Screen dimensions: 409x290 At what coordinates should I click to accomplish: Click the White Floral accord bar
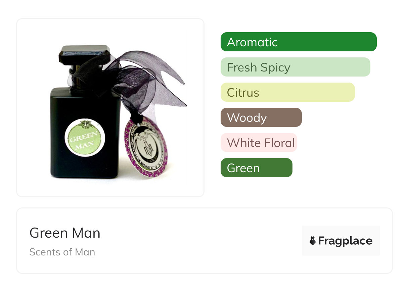coord(259,143)
